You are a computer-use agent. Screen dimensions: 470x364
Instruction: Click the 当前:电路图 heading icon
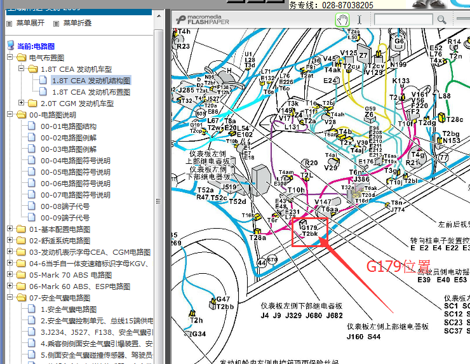click(x=11, y=46)
